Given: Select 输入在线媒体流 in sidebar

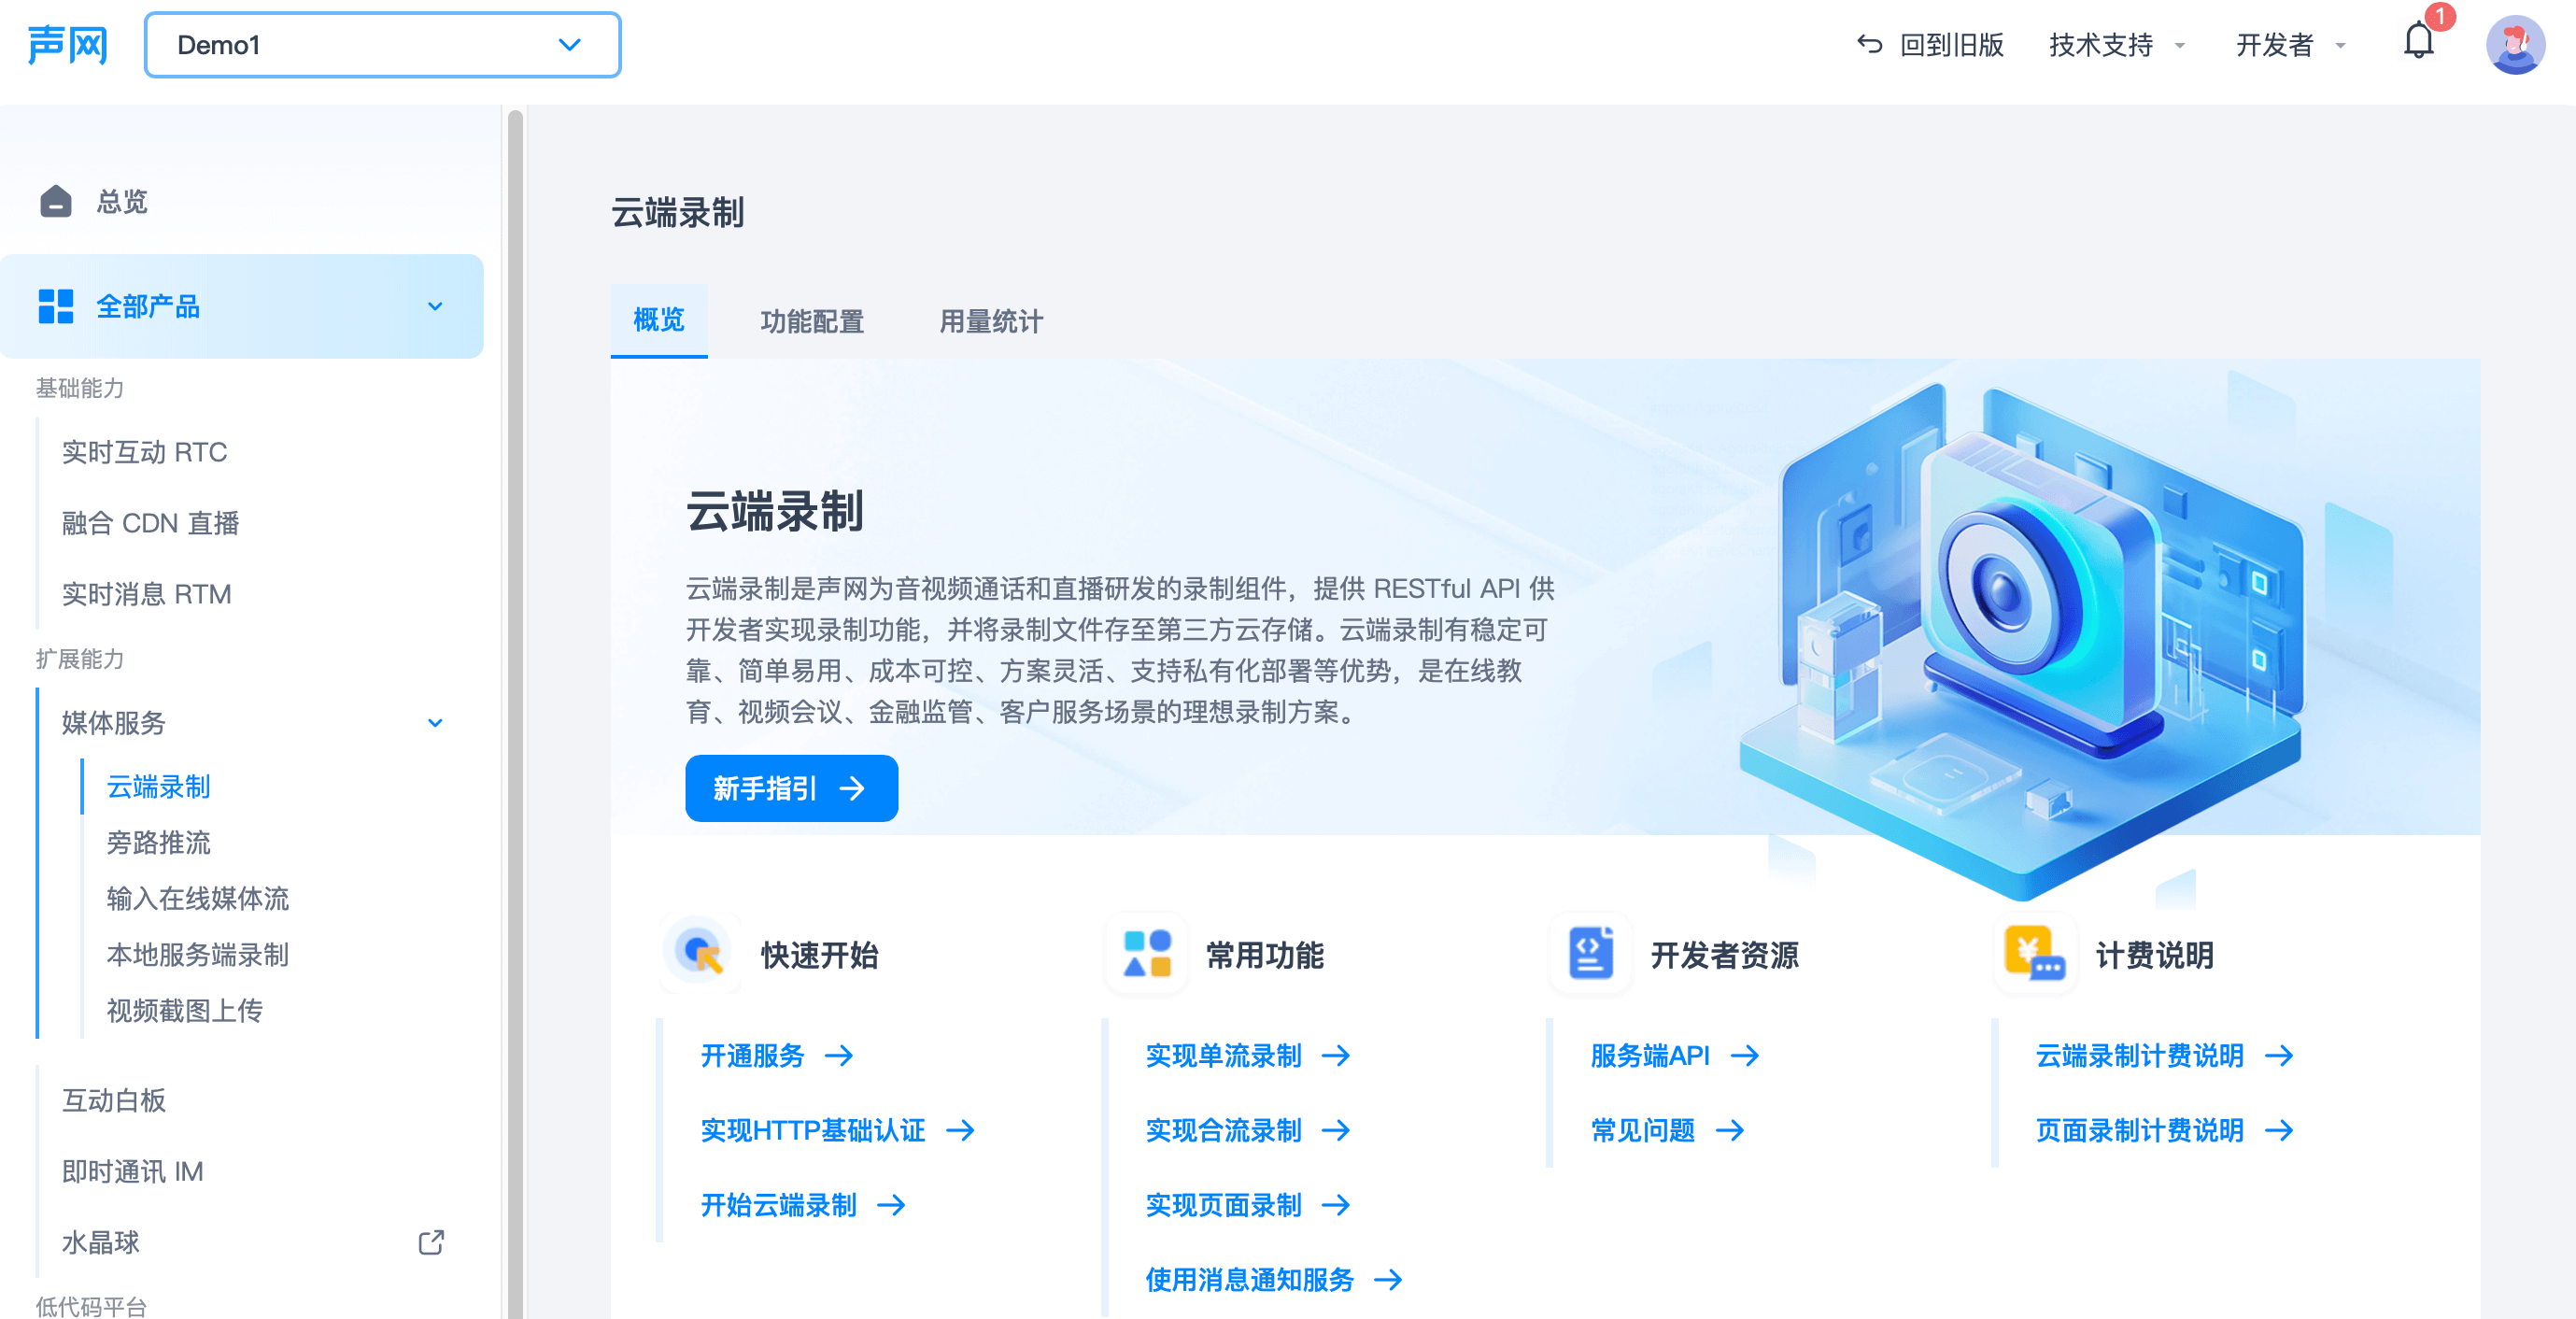Looking at the screenshot, I should tap(198, 899).
